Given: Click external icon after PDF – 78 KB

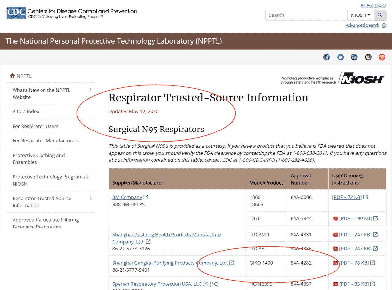Looking at the screenshot, I should 373,263.
